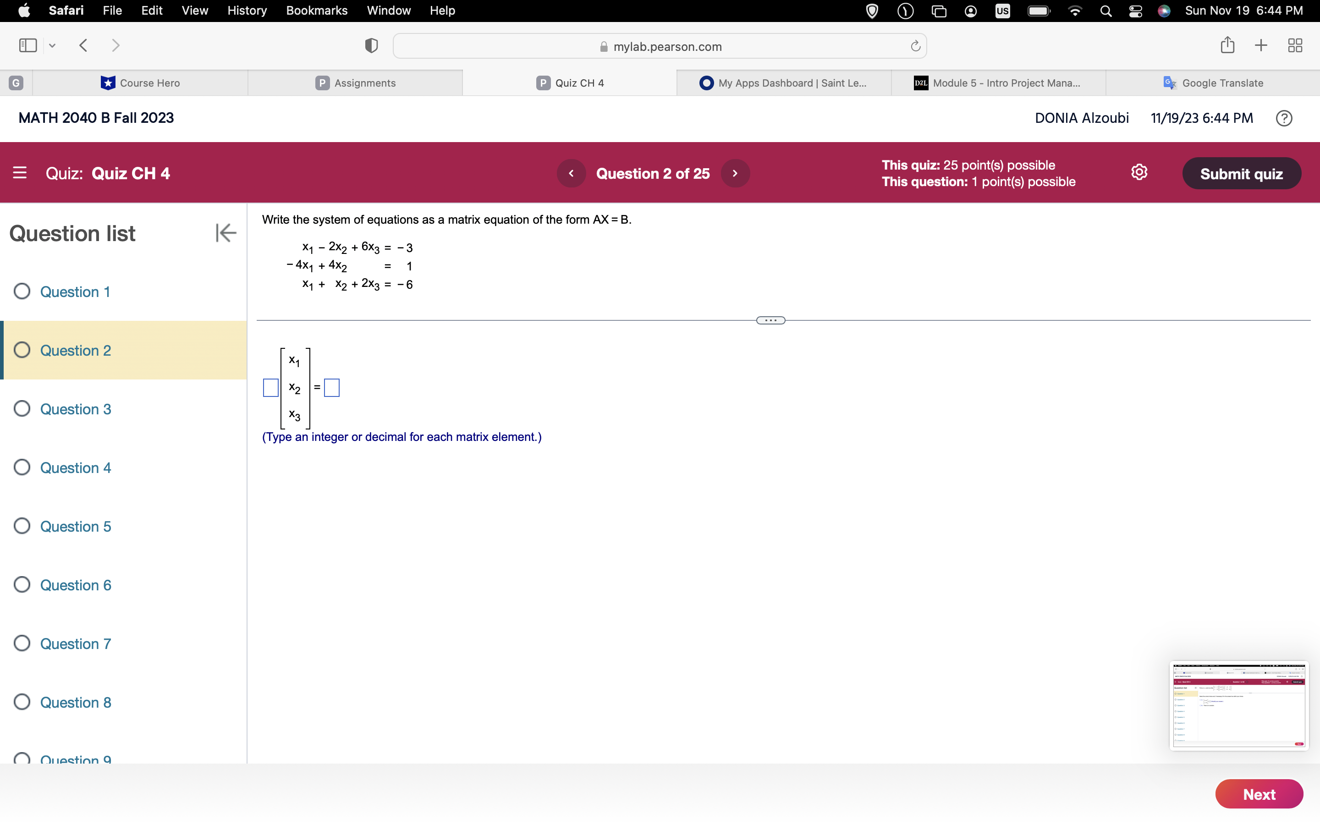Click the help question mark icon
1320x825 pixels.
click(x=1283, y=118)
